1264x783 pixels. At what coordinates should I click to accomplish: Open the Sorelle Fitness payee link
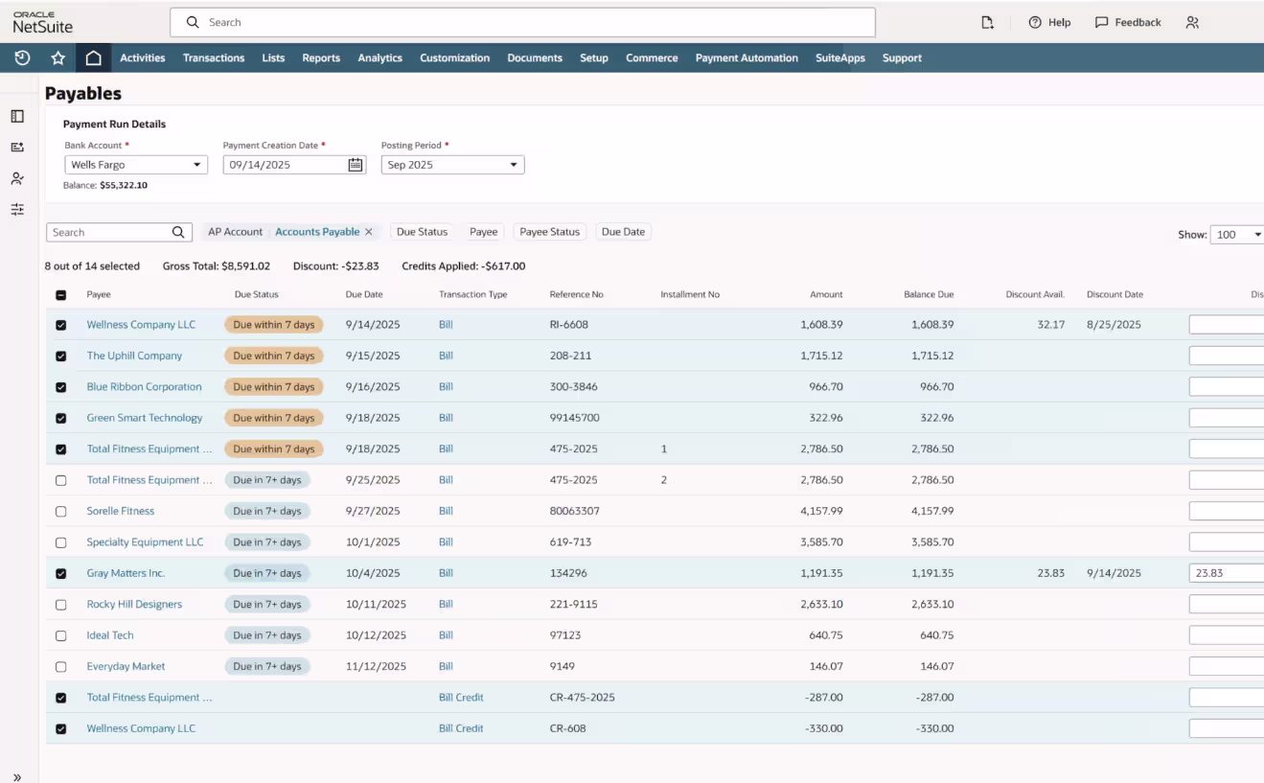(x=121, y=511)
